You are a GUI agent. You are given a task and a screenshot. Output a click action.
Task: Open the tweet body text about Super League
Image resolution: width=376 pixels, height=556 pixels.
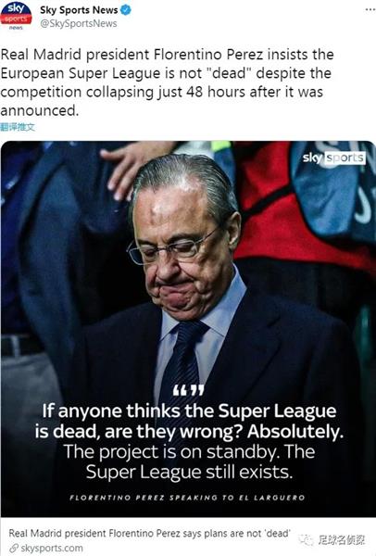tap(167, 82)
